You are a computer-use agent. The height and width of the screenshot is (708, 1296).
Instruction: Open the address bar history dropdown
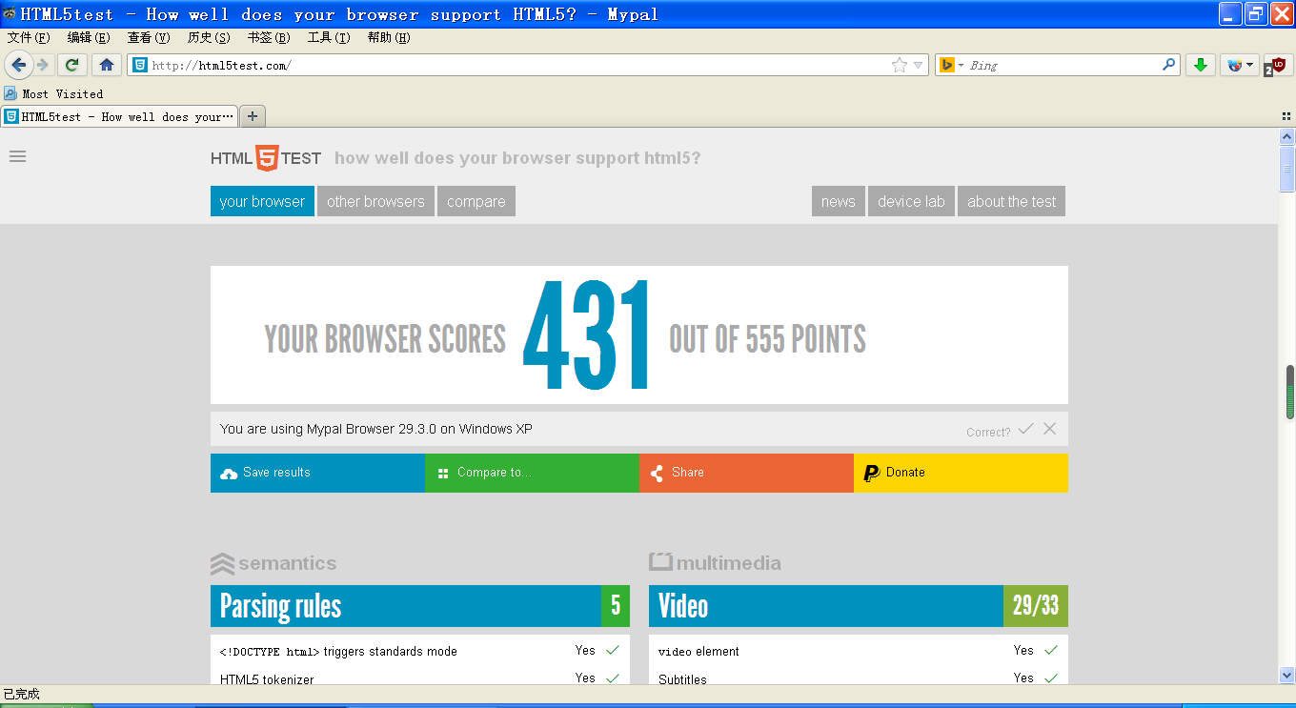click(x=919, y=65)
